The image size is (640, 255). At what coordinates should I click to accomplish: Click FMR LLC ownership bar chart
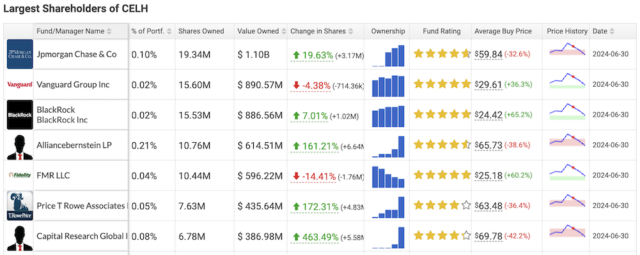click(388, 177)
